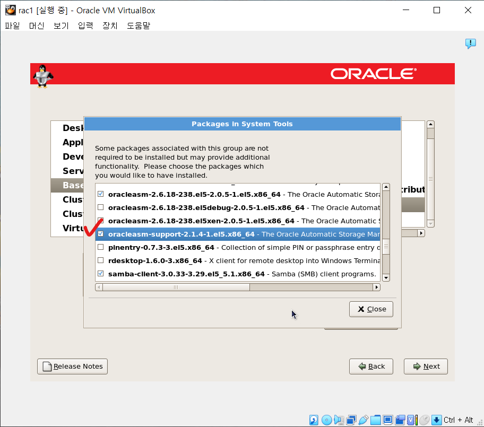The width and height of the screenshot is (484, 427).
Task: Close the Packages in System Tools dialog
Action: pos(371,309)
